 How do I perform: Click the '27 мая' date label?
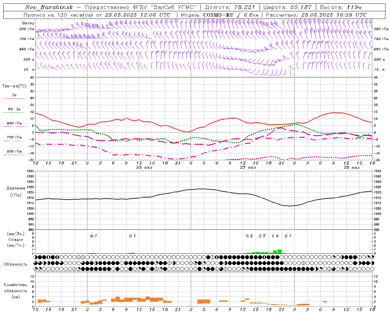coord(248,168)
